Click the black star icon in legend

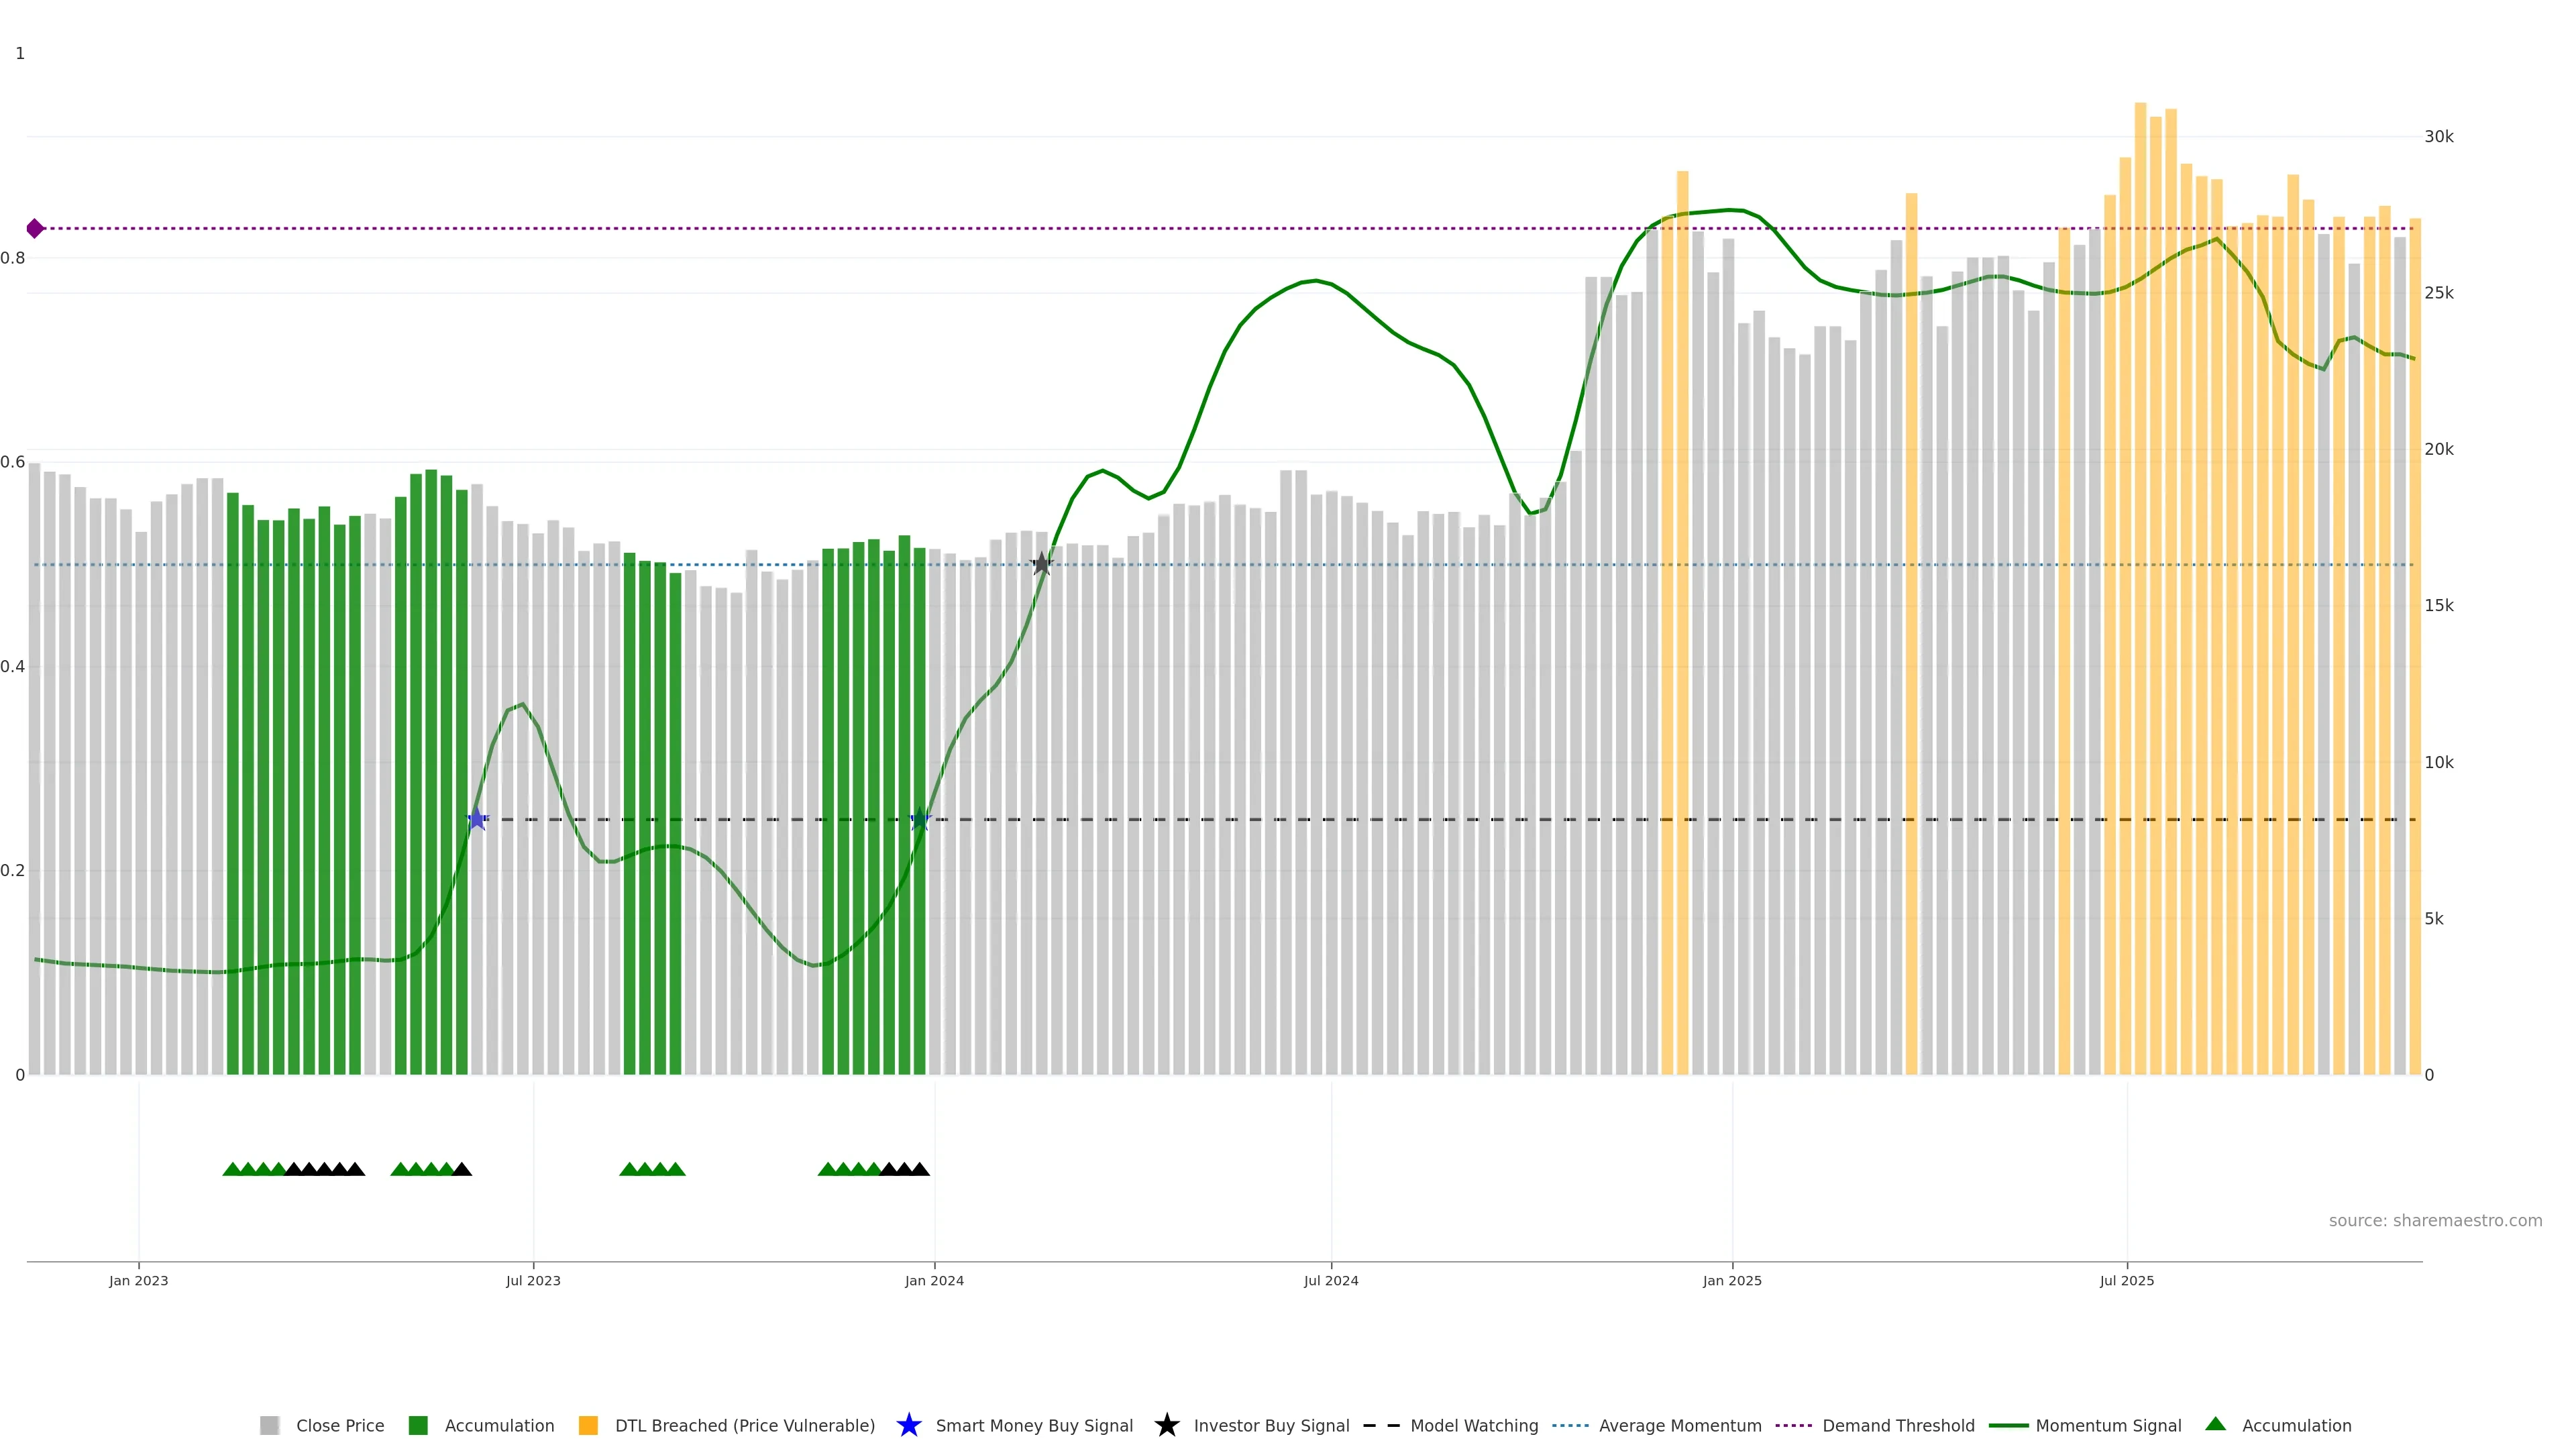pyautogui.click(x=1166, y=1425)
